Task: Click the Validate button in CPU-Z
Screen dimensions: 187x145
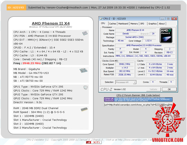Action: [x=153, y=89]
